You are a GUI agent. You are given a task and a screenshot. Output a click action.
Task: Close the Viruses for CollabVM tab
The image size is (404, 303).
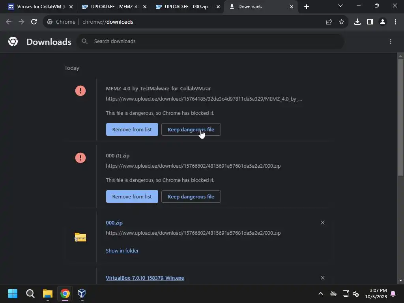71,7
